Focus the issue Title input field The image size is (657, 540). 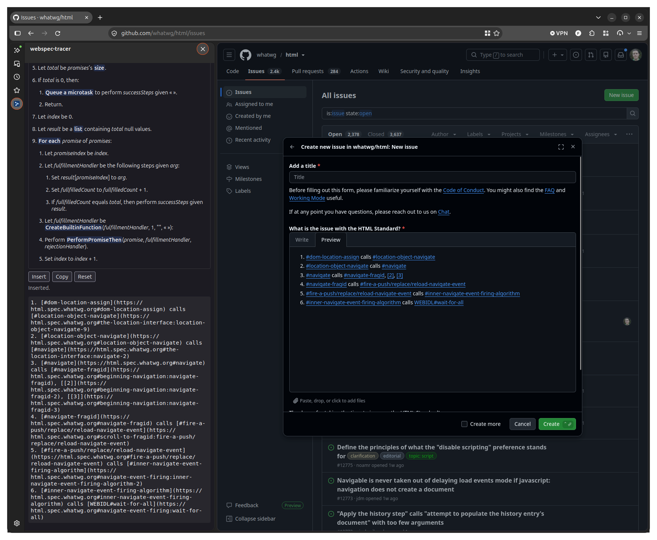click(x=432, y=177)
